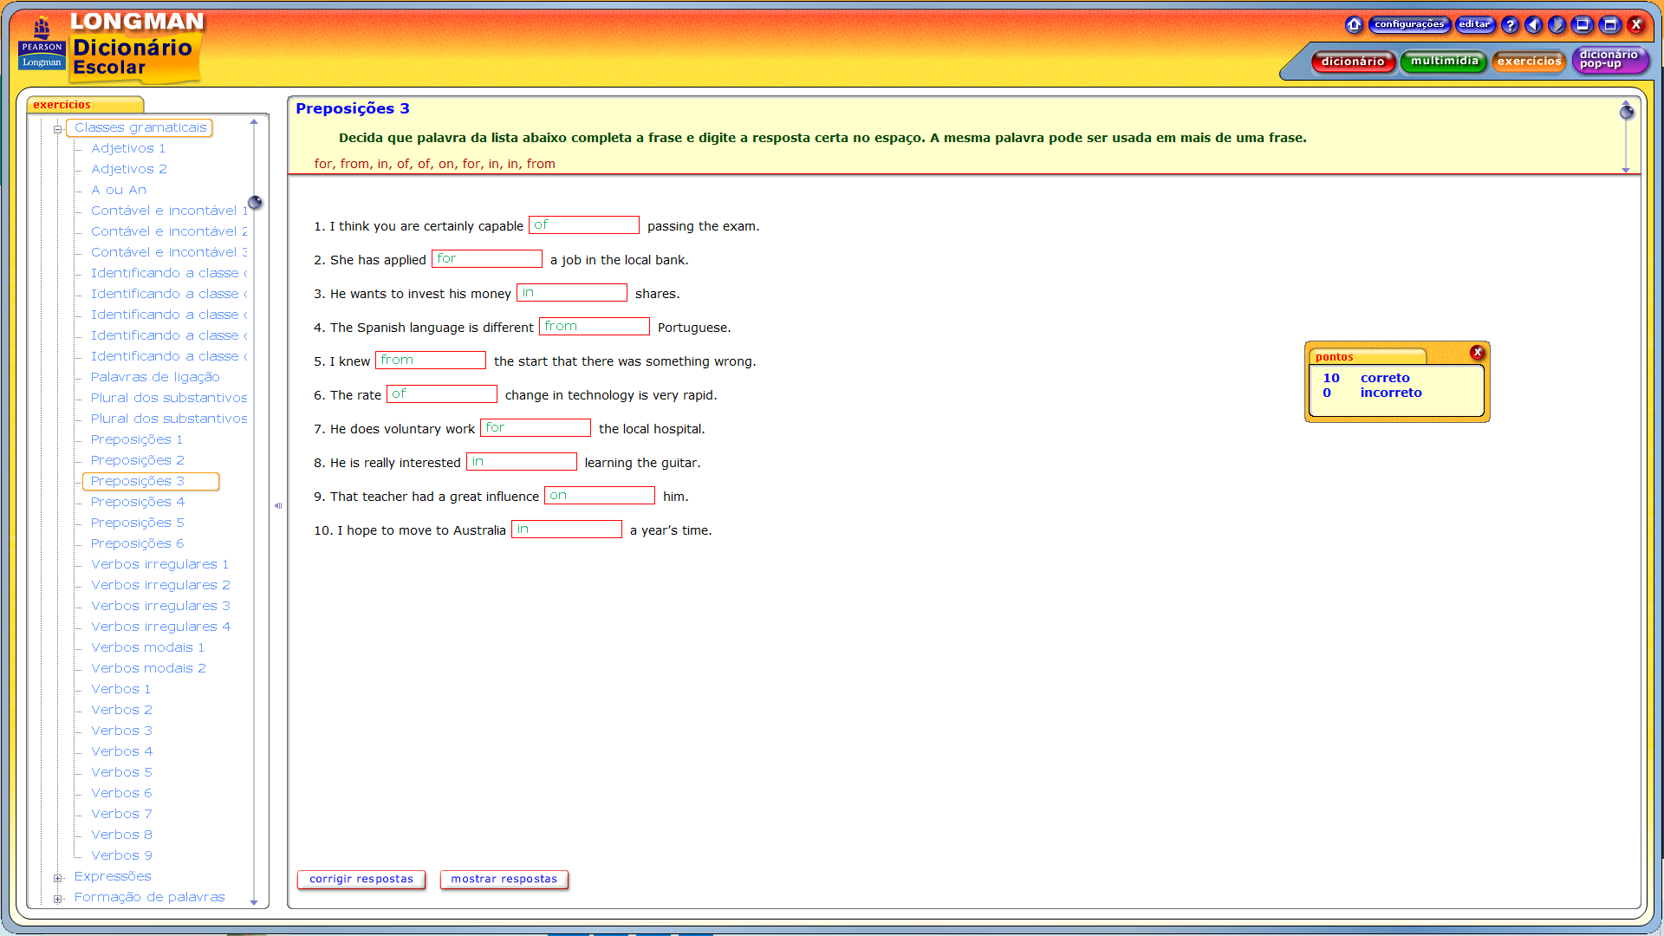Close the pontos score popup

point(1478,353)
